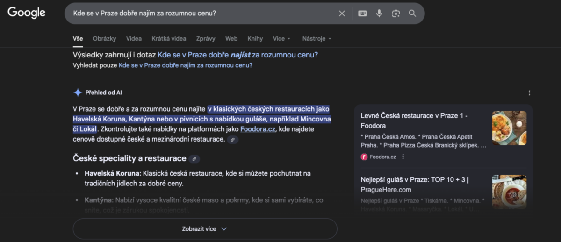Expand AI overview with Zobrazit více
The height and width of the screenshot is (242, 561).
205,229
